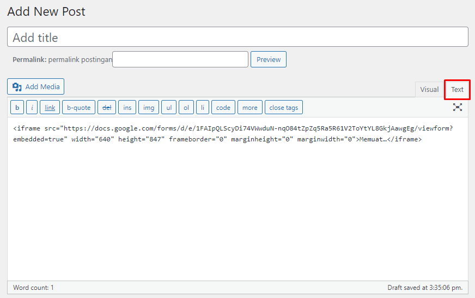Switch to the Visual editor tab
Image resolution: width=475 pixels, height=298 pixels.
coord(429,90)
